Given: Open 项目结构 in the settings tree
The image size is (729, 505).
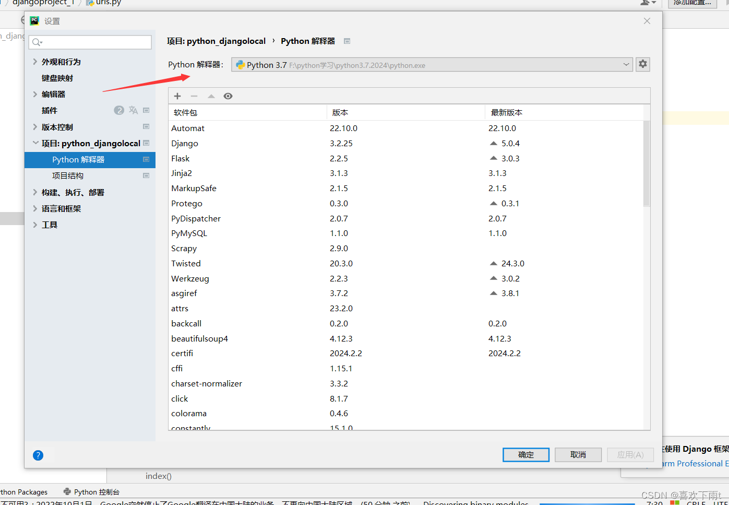Looking at the screenshot, I should tap(68, 175).
